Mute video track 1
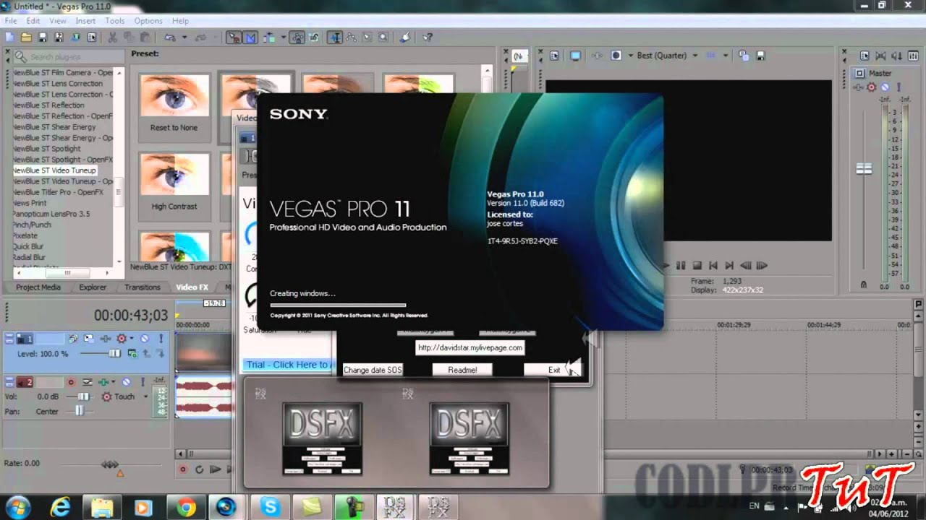Screen dimensions: 926x520 [x=145, y=338]
